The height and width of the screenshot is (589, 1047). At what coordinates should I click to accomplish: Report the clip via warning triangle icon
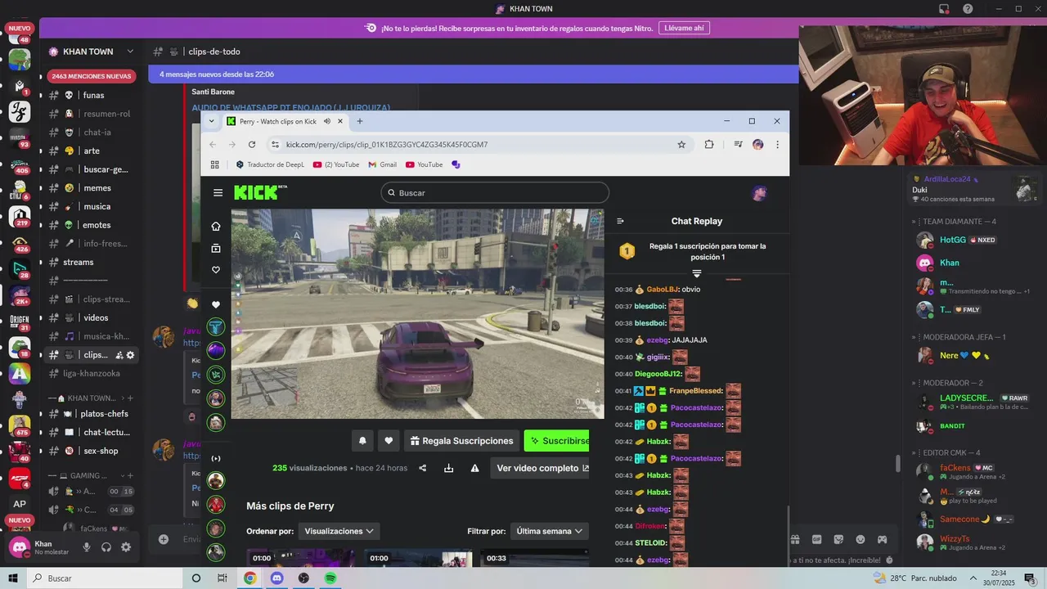point(474,468)
